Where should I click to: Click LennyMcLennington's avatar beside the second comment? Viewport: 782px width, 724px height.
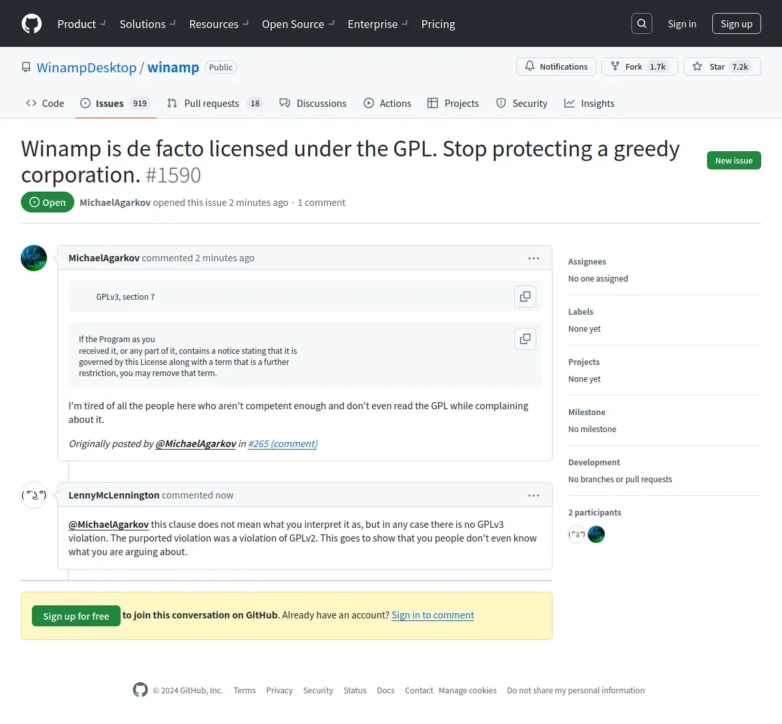34,495
